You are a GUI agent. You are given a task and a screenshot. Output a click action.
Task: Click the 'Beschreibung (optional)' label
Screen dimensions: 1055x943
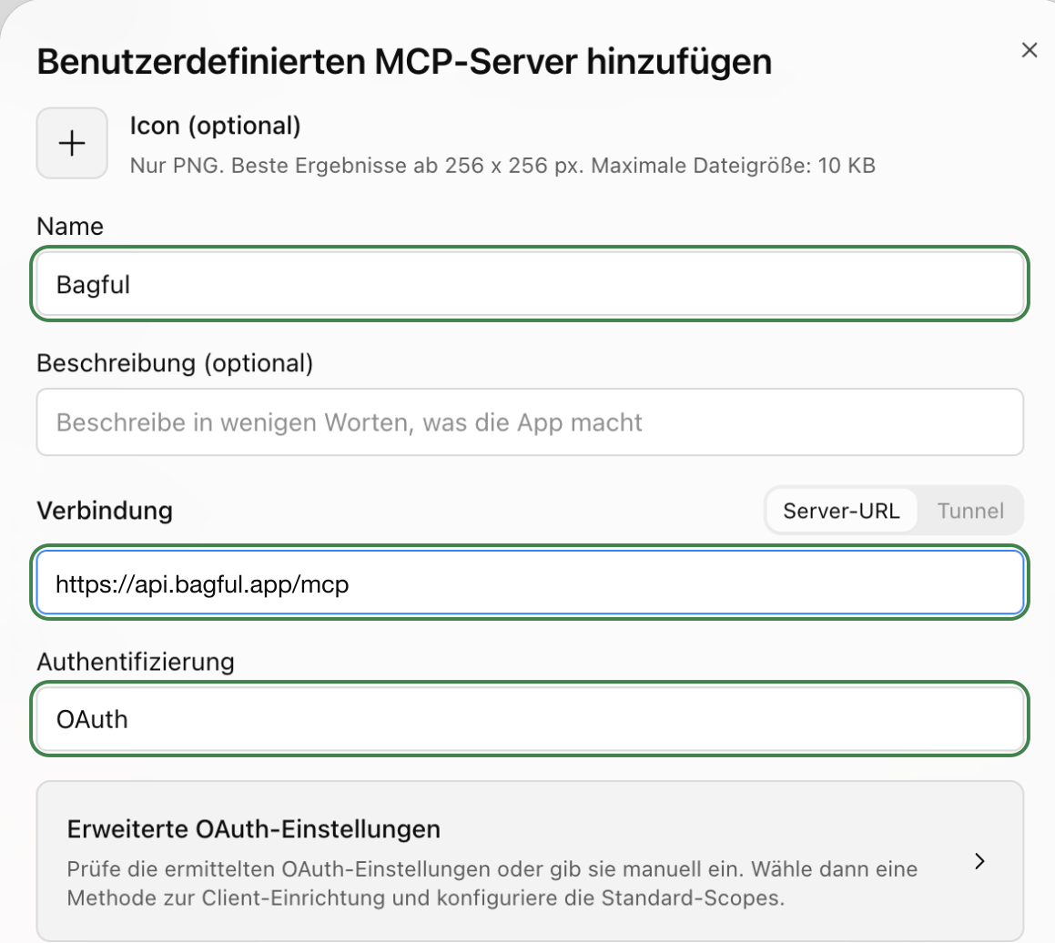[175, 363]
